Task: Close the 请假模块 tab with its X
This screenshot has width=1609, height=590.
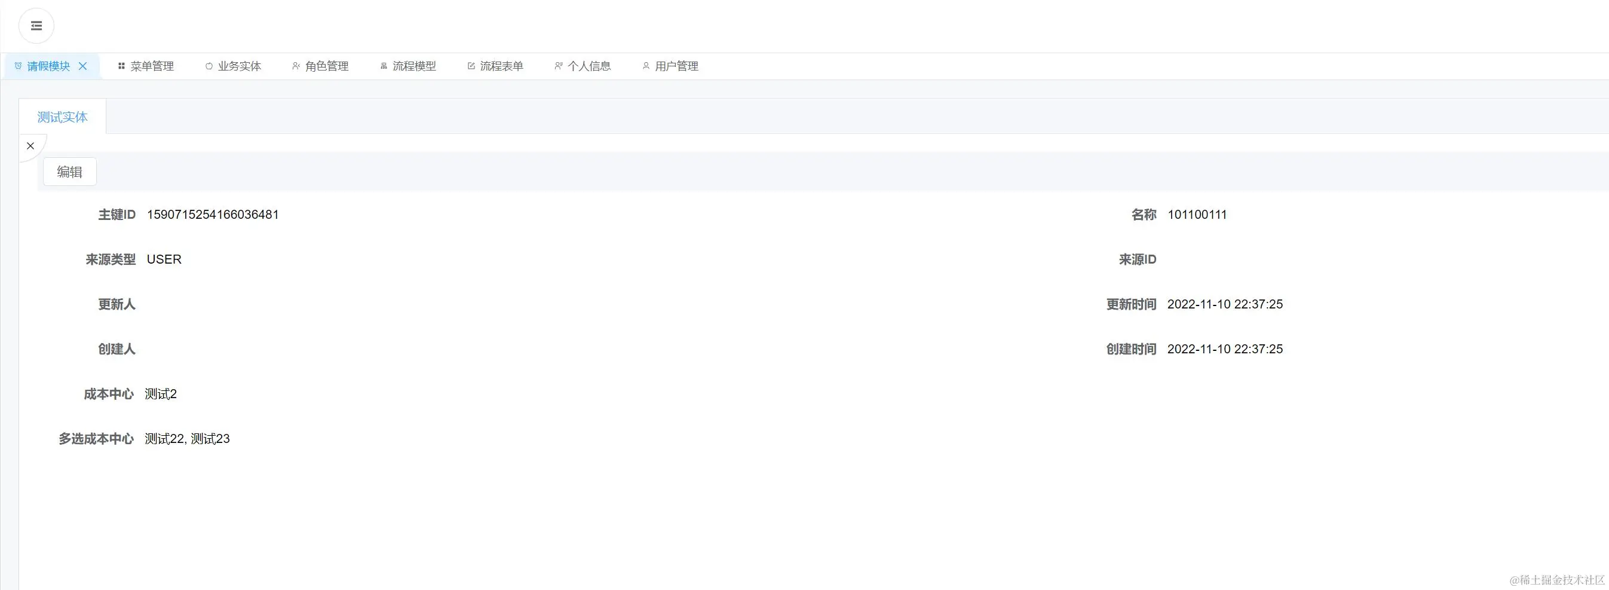Action: tap(82, 66)
